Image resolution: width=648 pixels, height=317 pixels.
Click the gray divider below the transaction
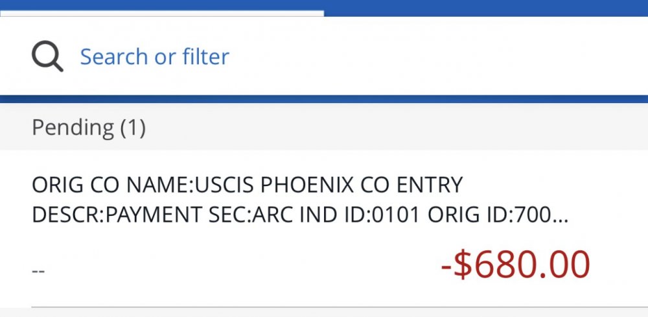click(324, 307)
